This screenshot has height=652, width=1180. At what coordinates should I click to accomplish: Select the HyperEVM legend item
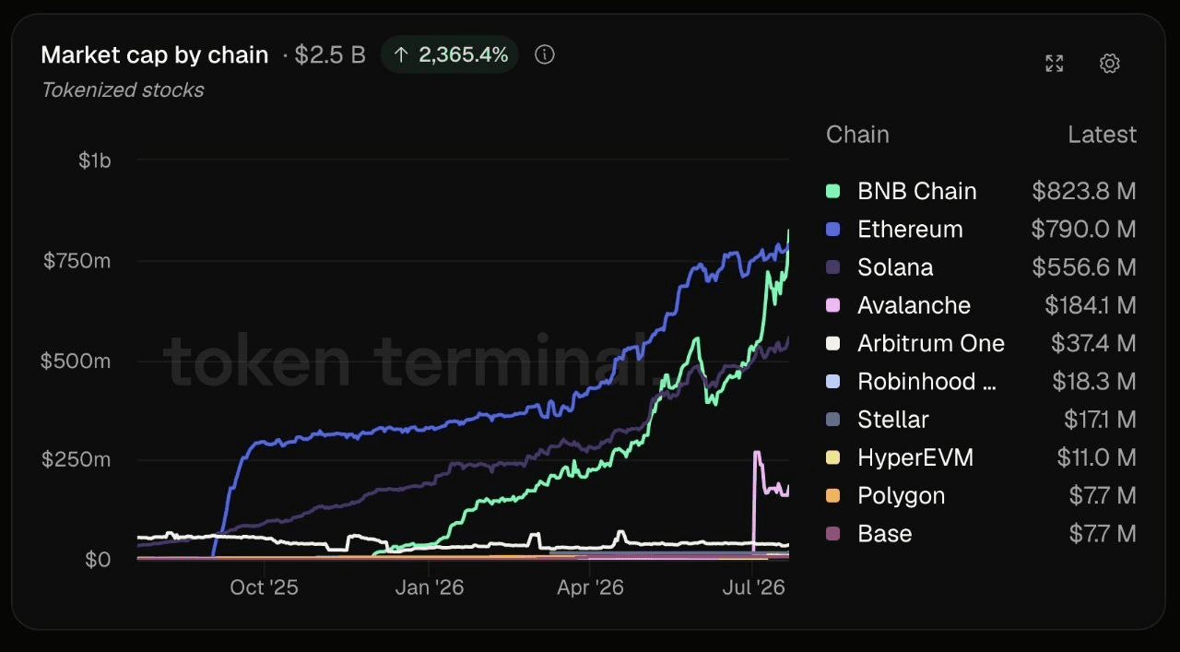981,457
